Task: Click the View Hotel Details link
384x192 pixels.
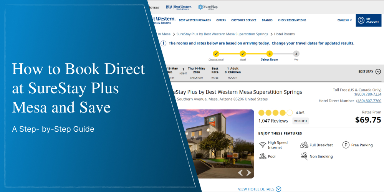Action: click(x=256, y=189)
